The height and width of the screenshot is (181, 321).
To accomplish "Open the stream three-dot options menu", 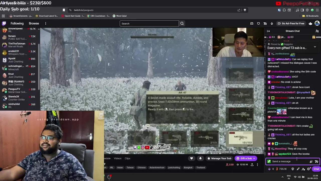I will coord(257,165).
